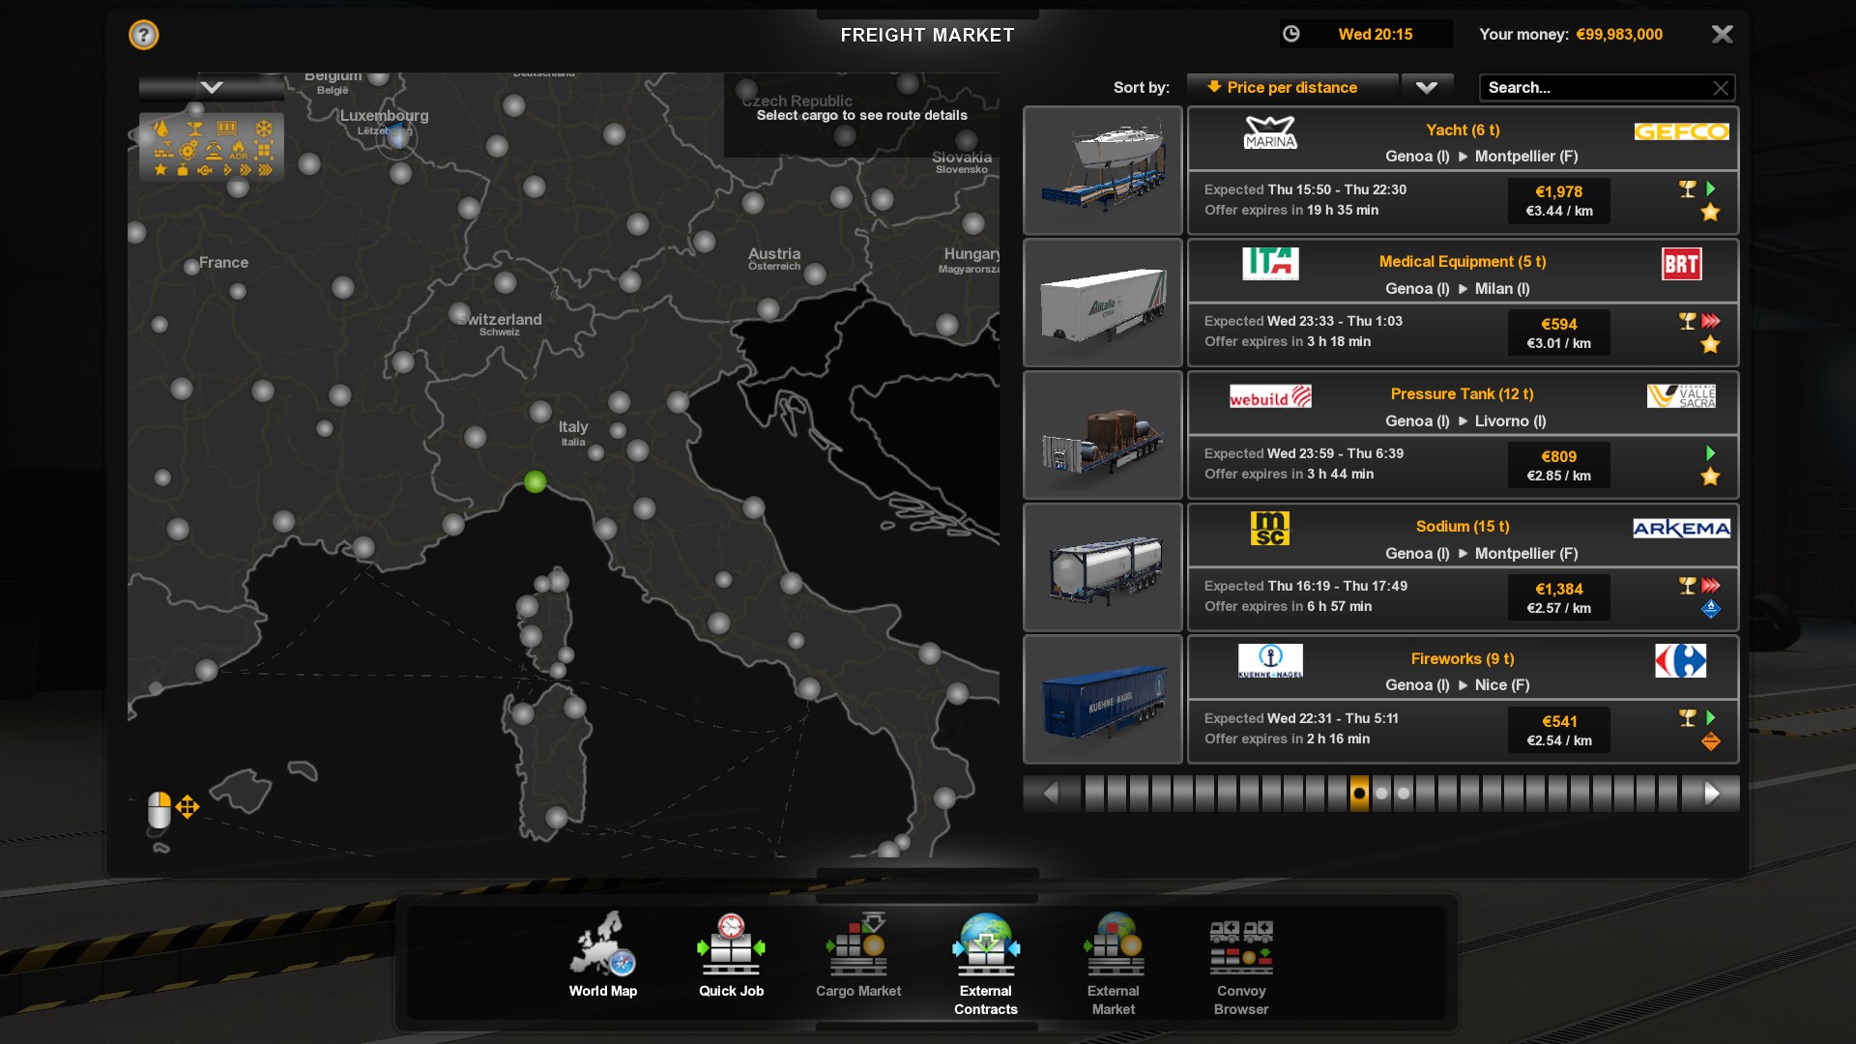The image size is (1856, 1044).
Task: Open the External Market tab
Action: tap(1114, 964)
